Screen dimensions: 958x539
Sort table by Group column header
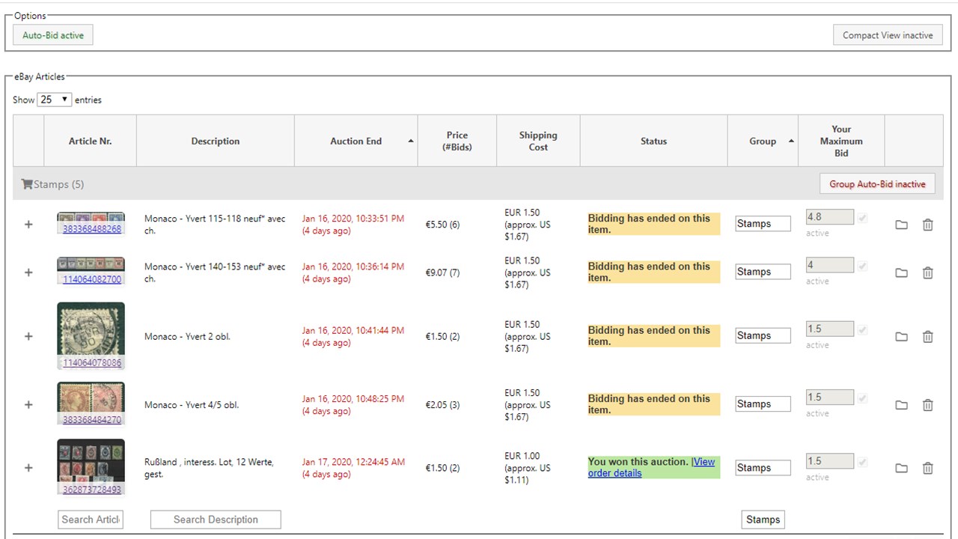click(x=763, y=141)
